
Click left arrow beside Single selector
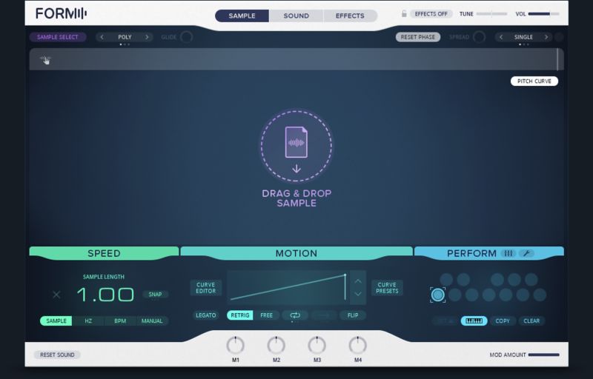(x=502, y=37)
